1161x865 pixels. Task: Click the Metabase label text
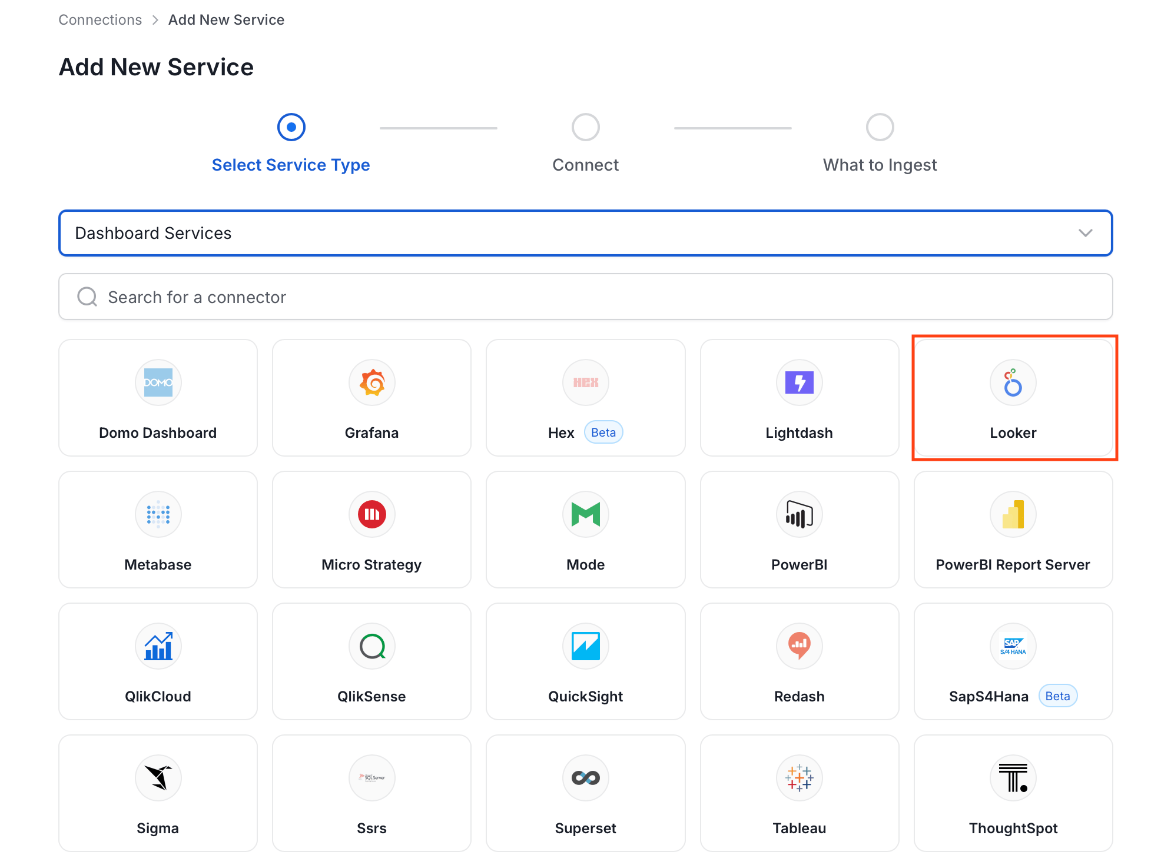pyautogui.click(x=158, y=565)
